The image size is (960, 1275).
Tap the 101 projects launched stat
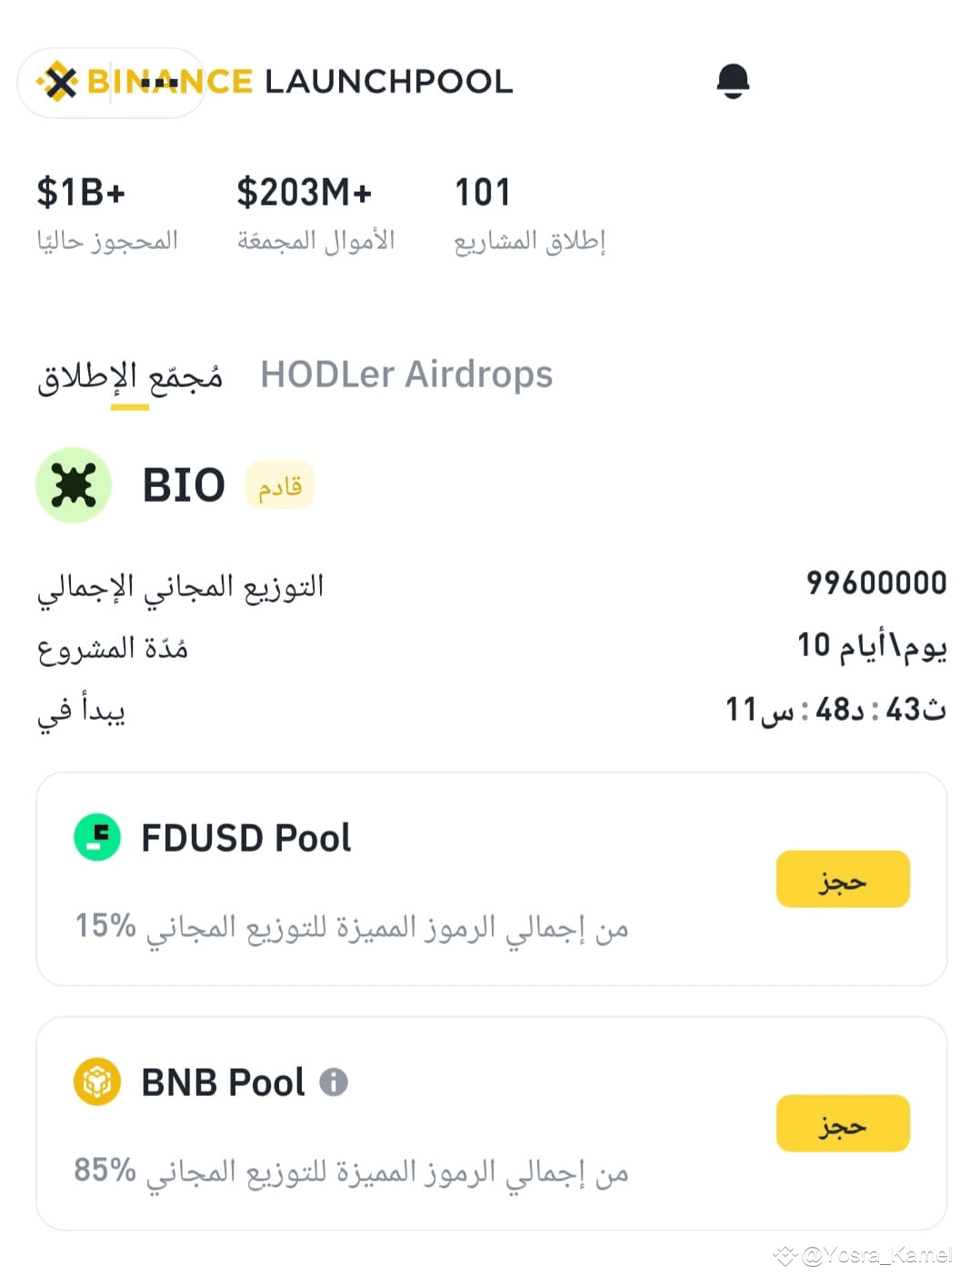click(x=483, y=193)
